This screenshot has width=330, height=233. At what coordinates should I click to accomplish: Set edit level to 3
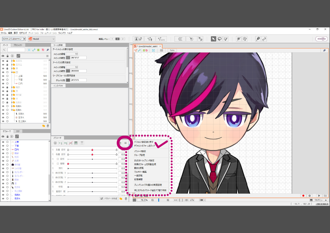pyautogui.click(x=123, y=39)
